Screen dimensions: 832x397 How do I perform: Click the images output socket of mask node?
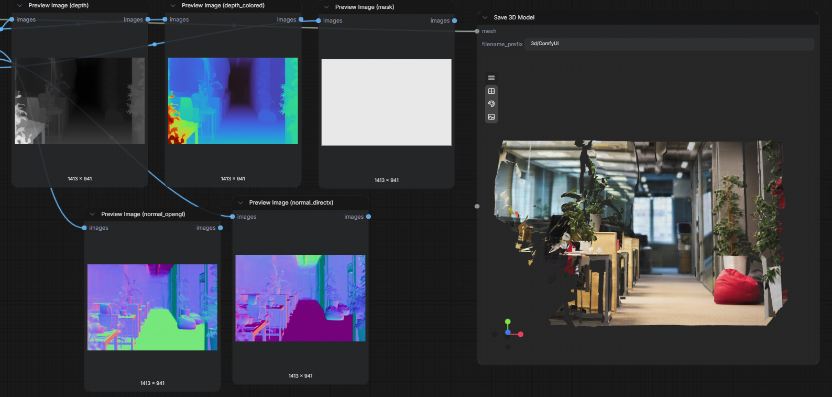click(454, 21)
